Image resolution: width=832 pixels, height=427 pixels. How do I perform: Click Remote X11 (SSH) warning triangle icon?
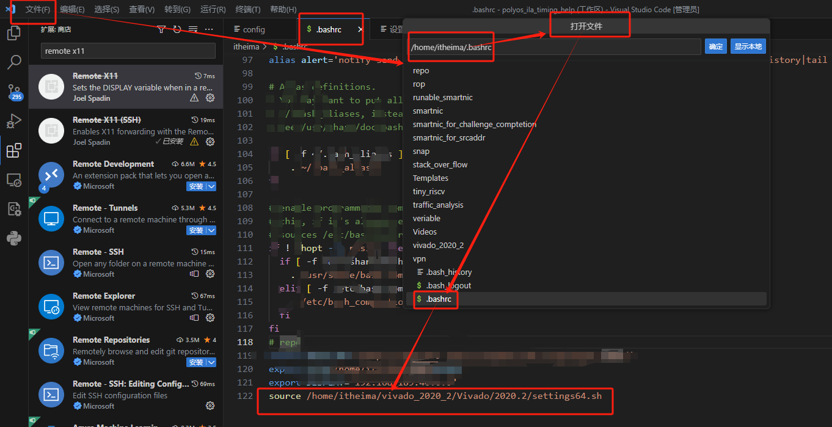point(194,142)
